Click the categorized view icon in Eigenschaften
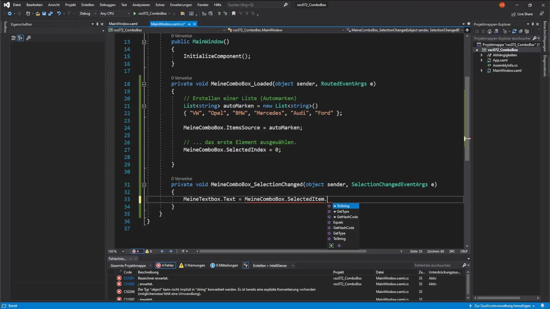 pos(13,38)
